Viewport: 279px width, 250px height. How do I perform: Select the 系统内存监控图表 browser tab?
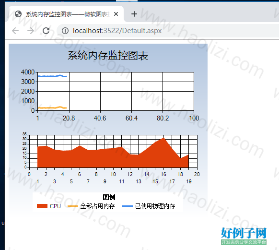click(66, 14)
